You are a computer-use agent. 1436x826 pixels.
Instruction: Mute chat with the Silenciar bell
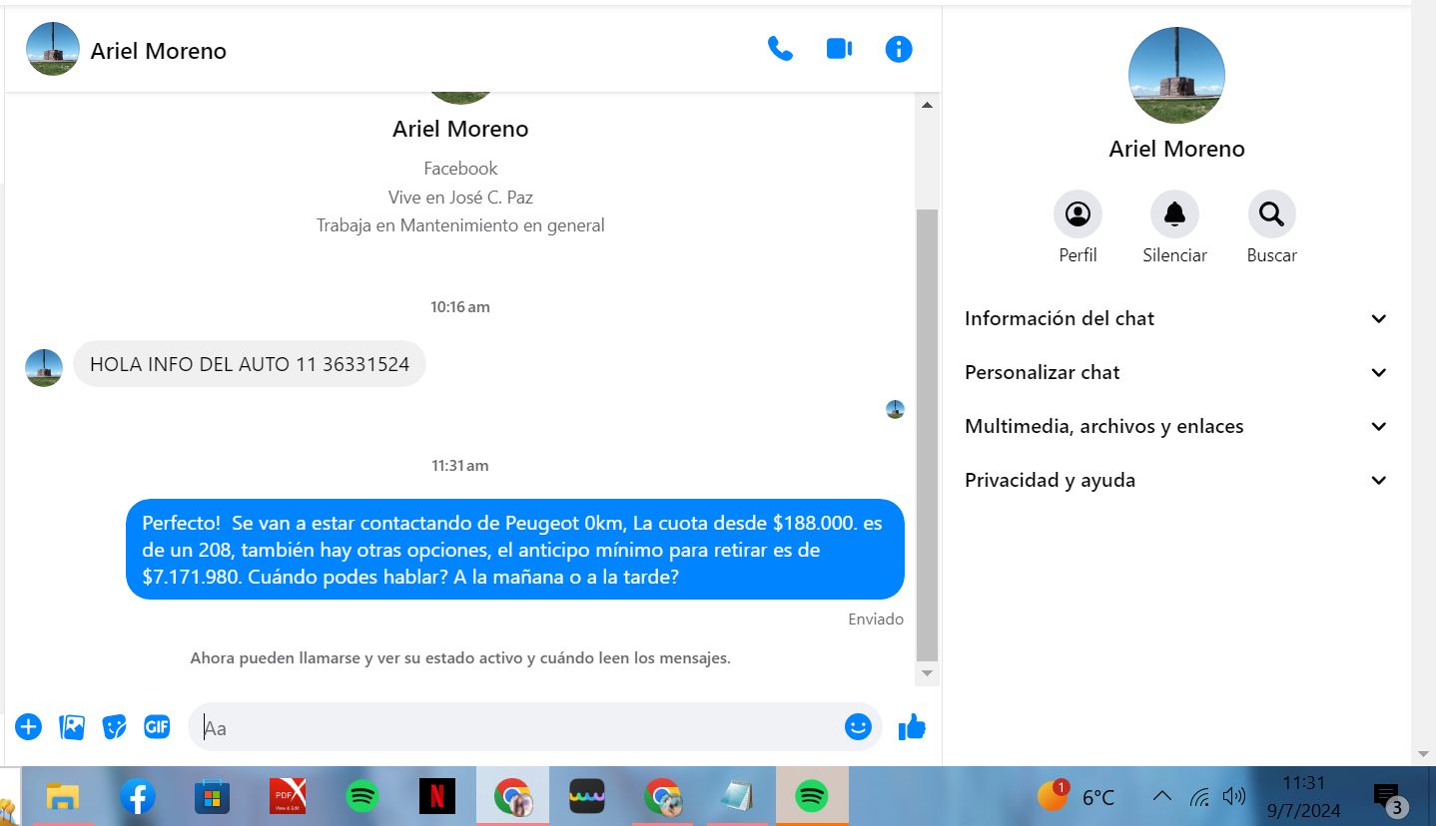[1174, 214]
